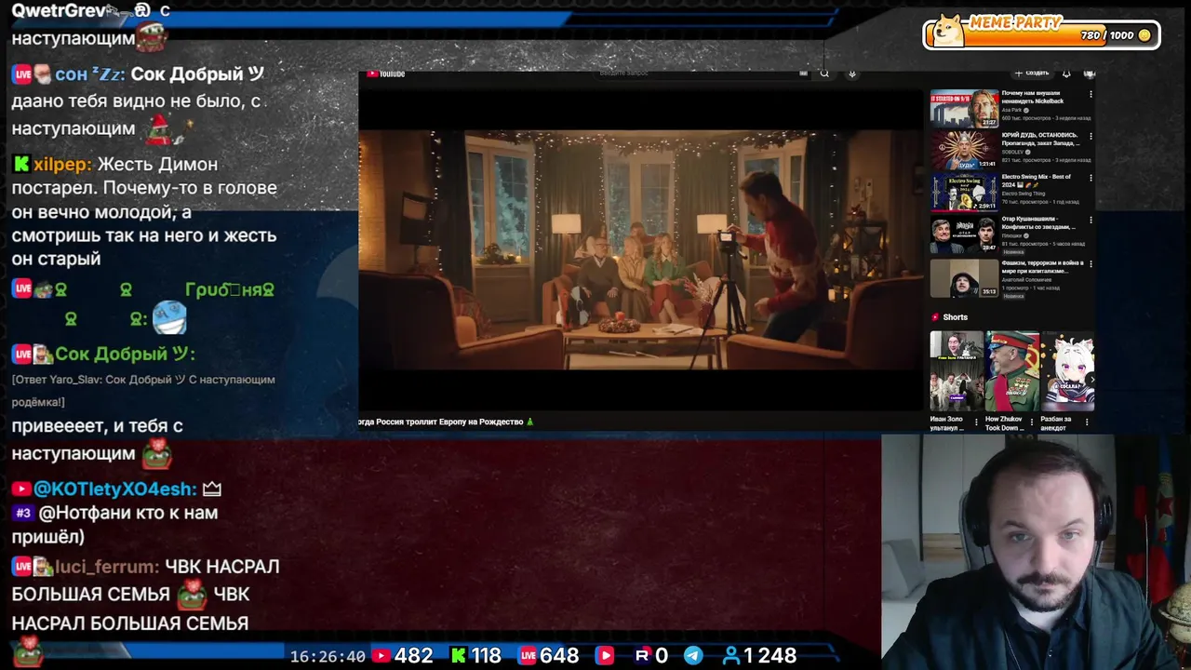
Task: Click the YouTube badge beside @KOTletyXO4esh
Action: pyautogui.click(x=21, y=489)
